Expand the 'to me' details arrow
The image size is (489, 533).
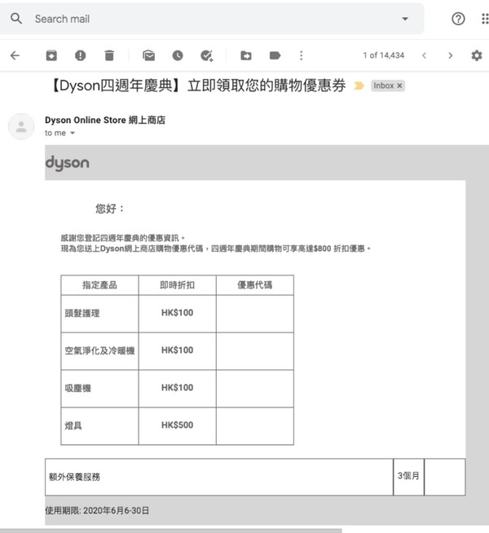(x=73, y=133)
